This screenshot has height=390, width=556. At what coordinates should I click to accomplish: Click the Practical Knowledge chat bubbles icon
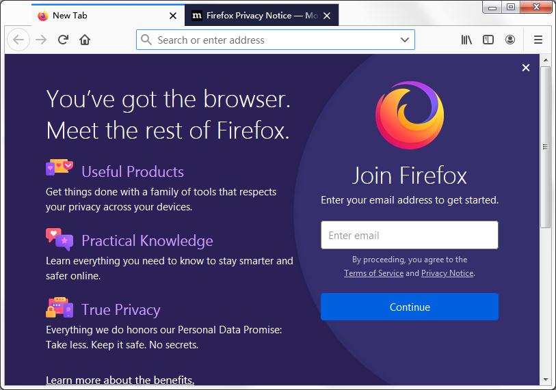(59, 239)
